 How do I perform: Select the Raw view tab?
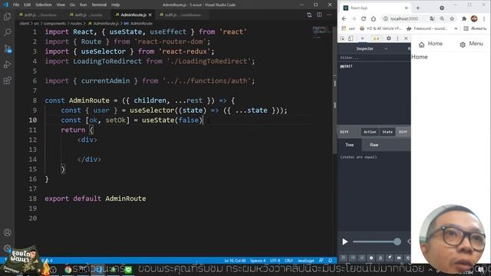374,145
